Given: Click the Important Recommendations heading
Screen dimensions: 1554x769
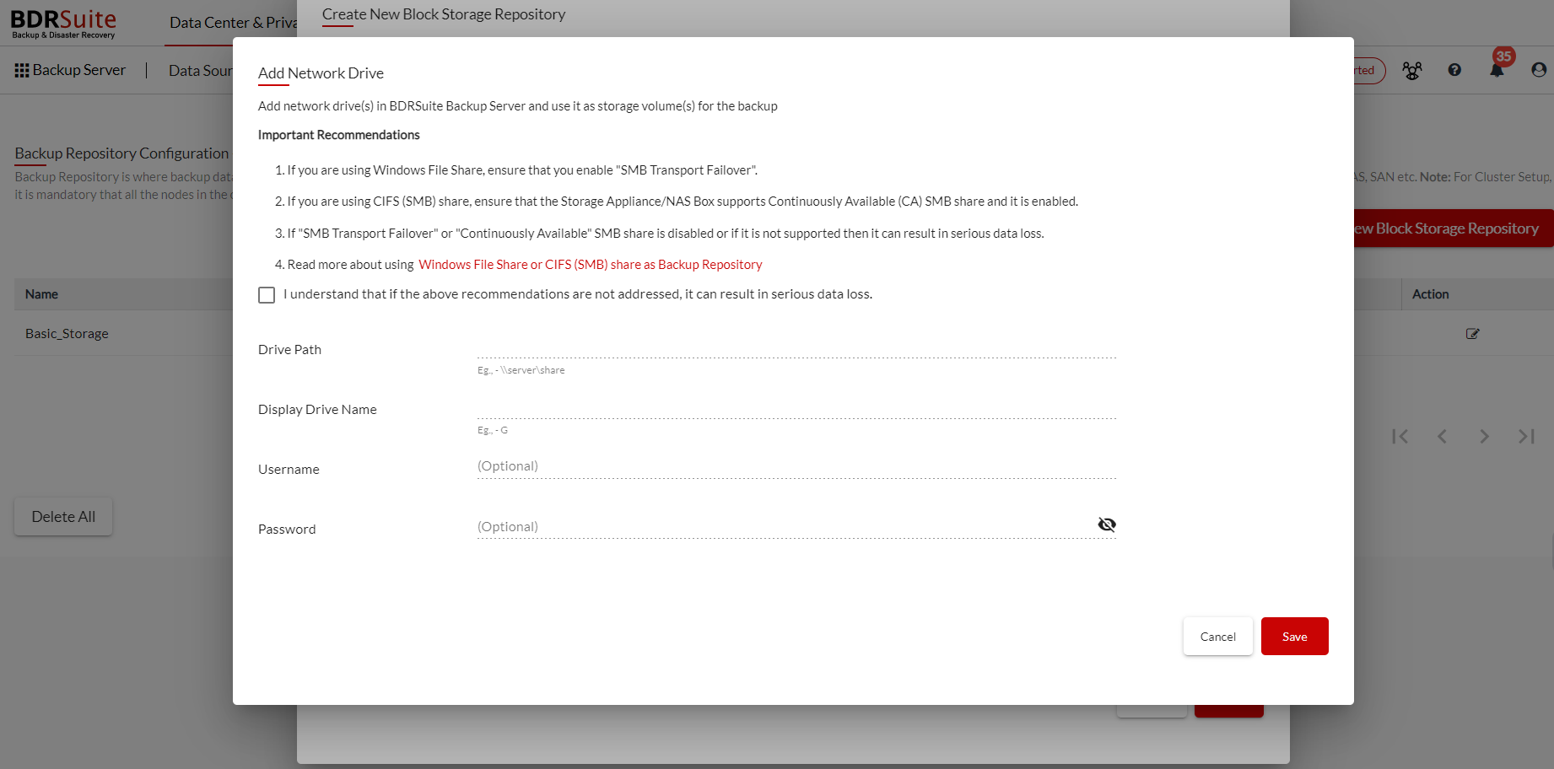Looking at the screenshot, I should 339,135.
